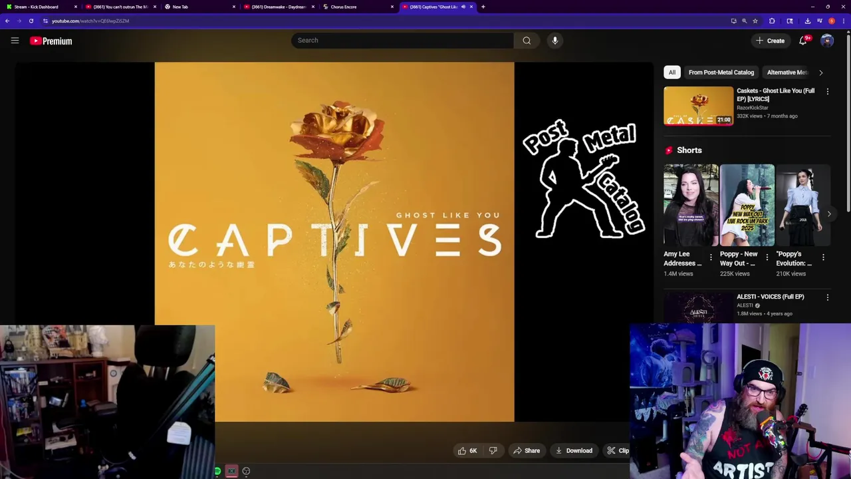Viewport: 851px width, 479px height.
Task: Open YouTube notifications bell
Action: point(803,41)
